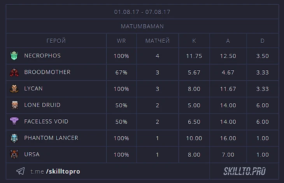
Task: Click the SKILLTO.PRO logo
Action: [x=245, y=171]
